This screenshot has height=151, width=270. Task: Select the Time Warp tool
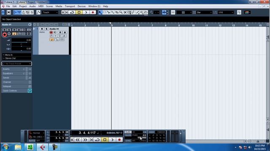(129, 12)
